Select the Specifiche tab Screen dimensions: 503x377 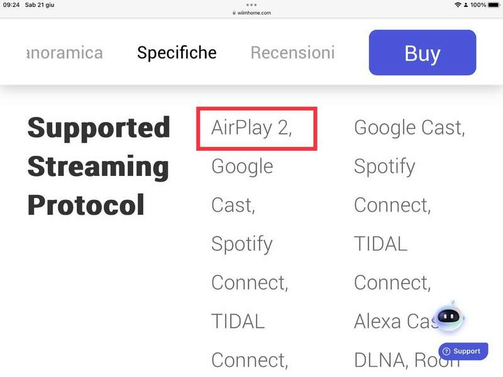tap(177, 53)
